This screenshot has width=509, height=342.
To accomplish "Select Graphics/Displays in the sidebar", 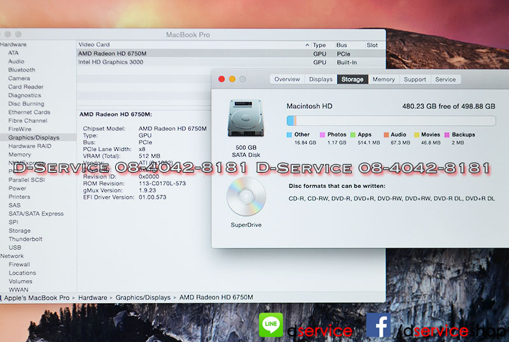I will point(34,138).
